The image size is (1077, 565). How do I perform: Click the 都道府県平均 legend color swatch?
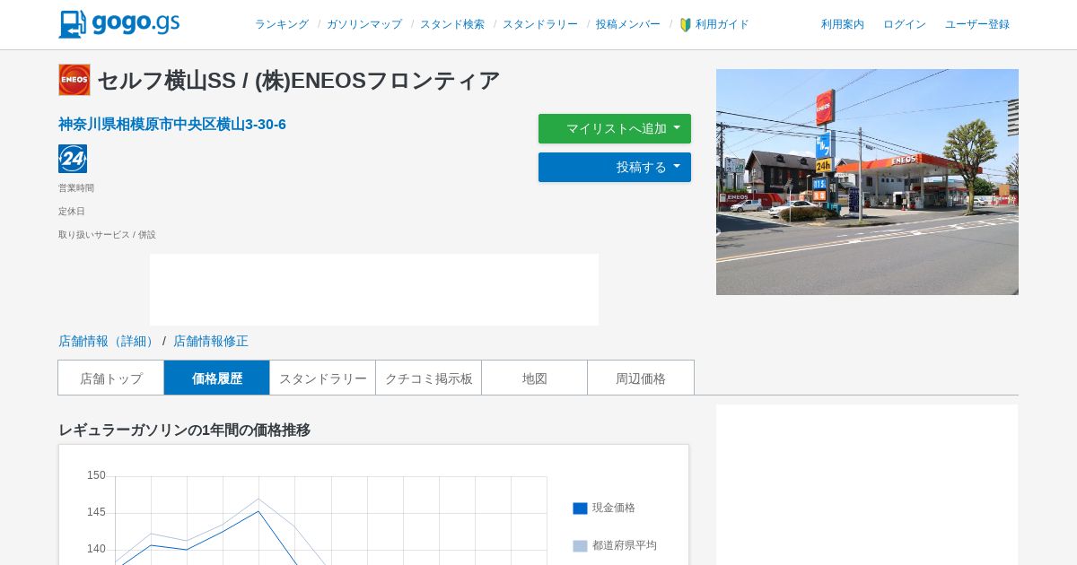tap(580, 546)
